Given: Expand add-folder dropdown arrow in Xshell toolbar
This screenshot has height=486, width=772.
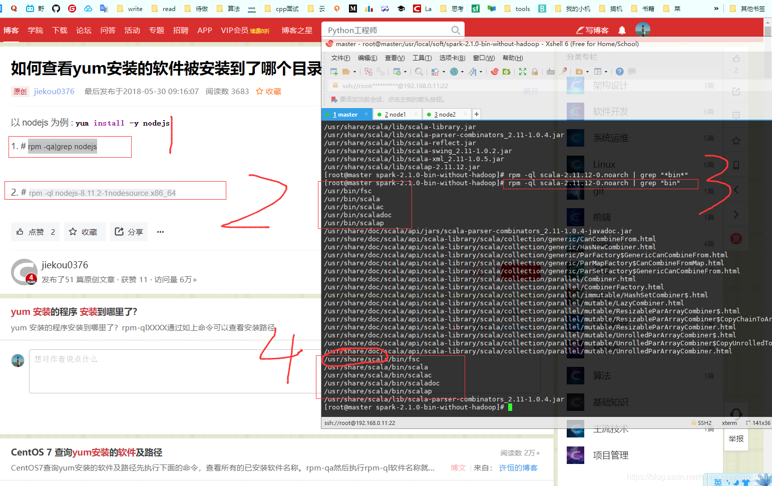Looking at the screenshot, I should point(587,72).
